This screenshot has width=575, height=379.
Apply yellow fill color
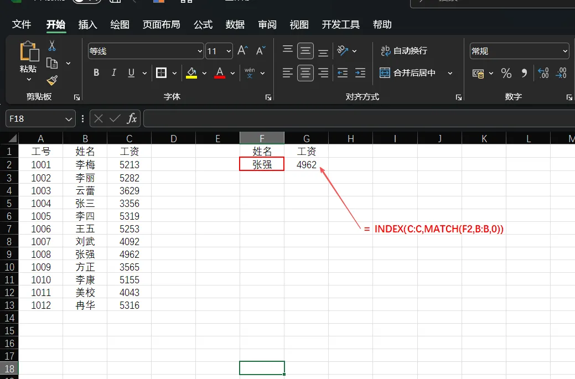(x=191, y=73)
